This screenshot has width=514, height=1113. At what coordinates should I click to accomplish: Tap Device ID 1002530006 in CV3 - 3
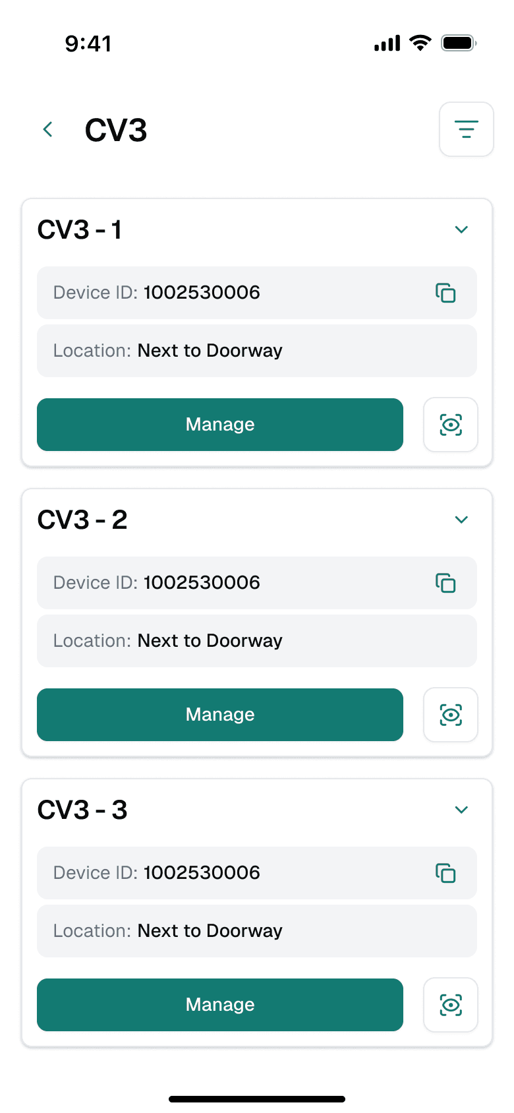pos(257,873)
